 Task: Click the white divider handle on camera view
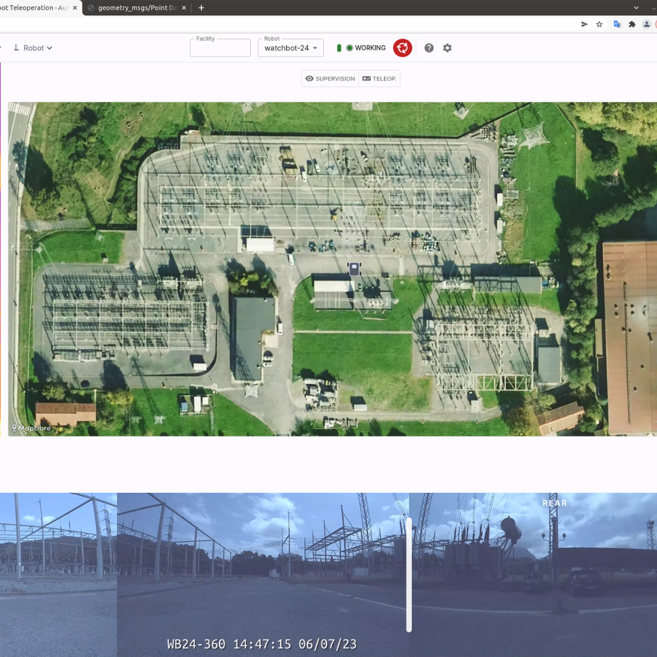(409, 574)
